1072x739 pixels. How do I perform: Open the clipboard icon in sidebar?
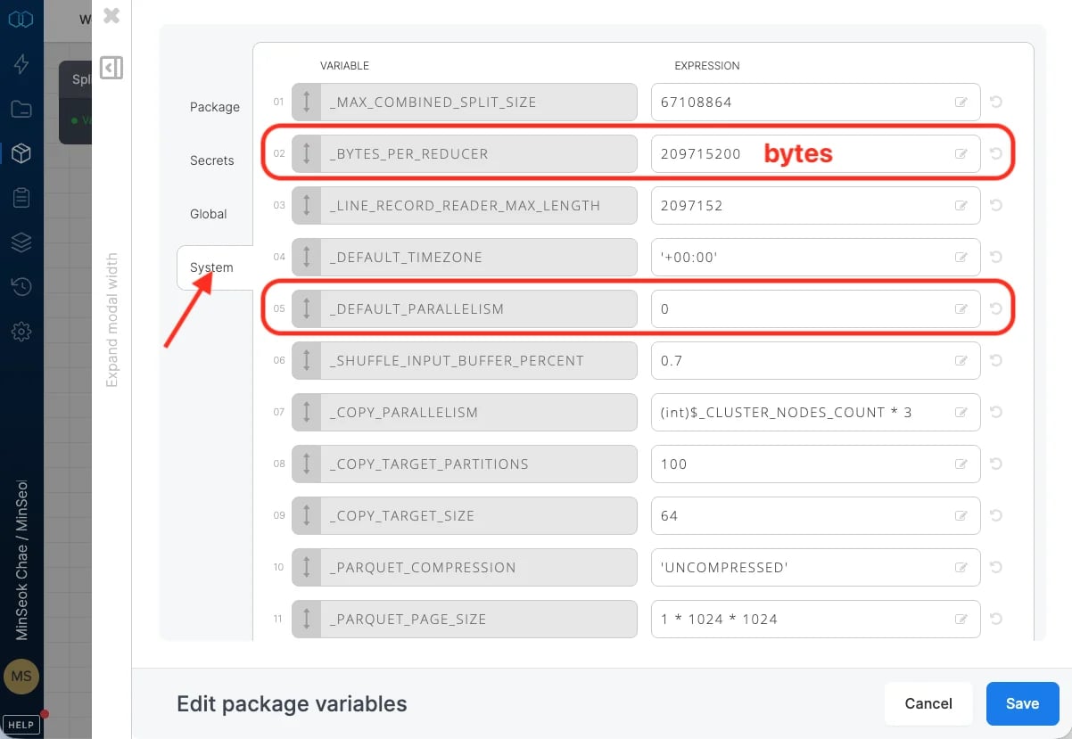(x=21, y=198)
